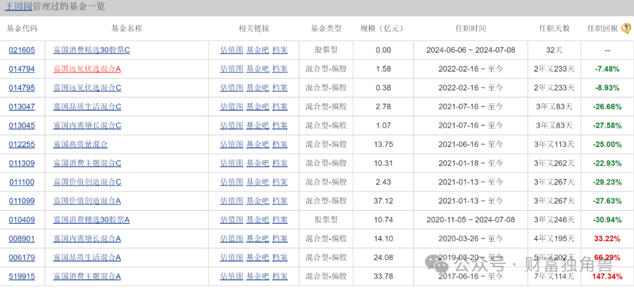Open 档案 for fund 021605
The width and height of the screenshot is (634, 290).
[x=280, y=50]
